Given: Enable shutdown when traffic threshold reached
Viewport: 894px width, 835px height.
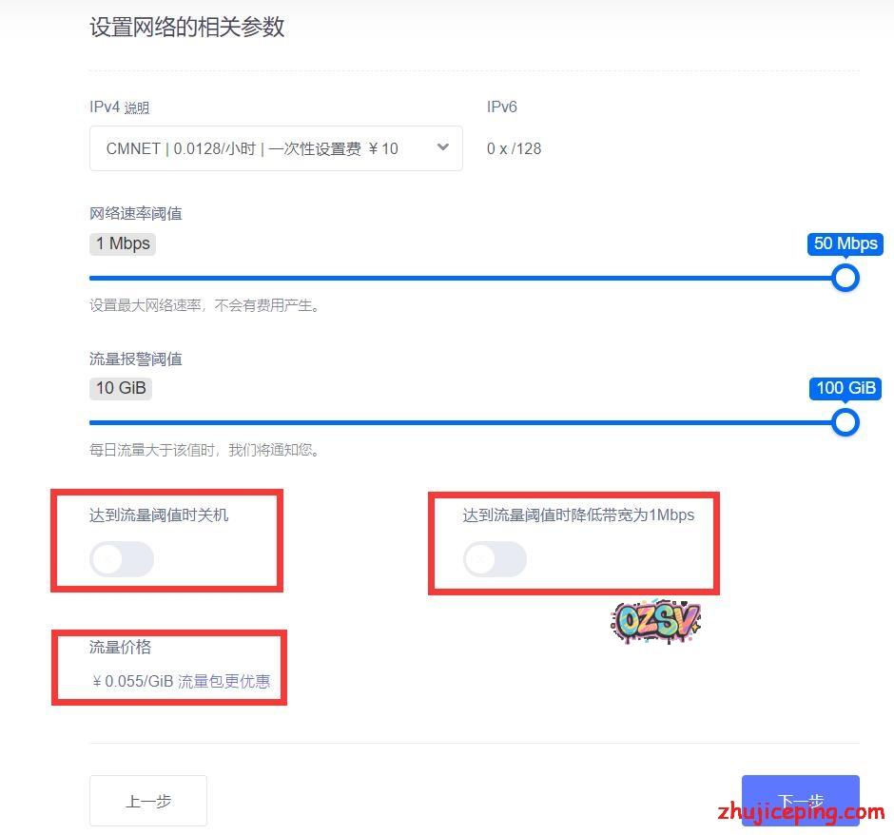Looking at the screenshot, I should click(x=122, y=559).
